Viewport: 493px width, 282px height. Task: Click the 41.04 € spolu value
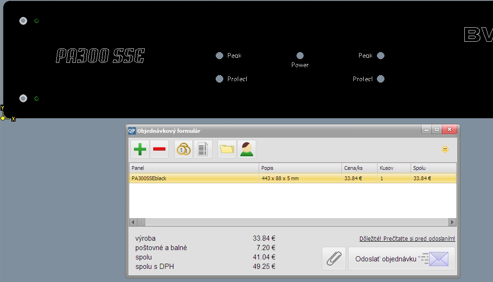(264, 257)
